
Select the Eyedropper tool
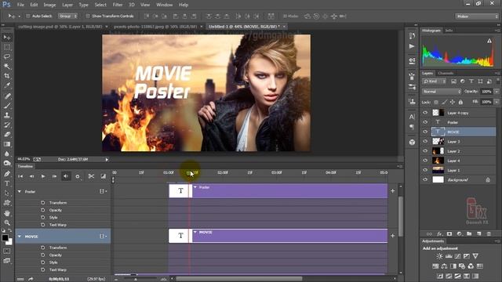[7, 85]
